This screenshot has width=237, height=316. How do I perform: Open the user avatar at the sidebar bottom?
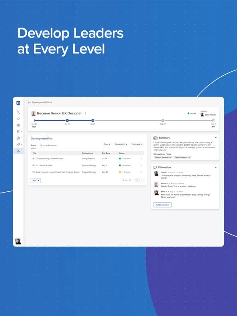[18, 241]
